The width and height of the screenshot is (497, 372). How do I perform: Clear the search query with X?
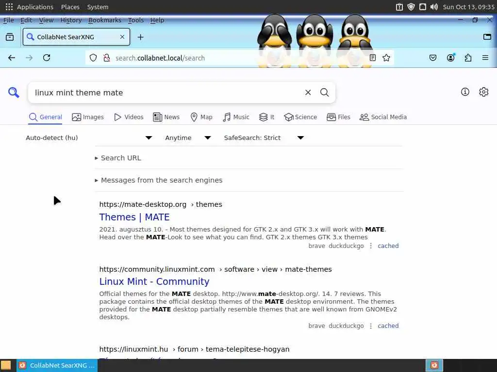click(308, 93)
